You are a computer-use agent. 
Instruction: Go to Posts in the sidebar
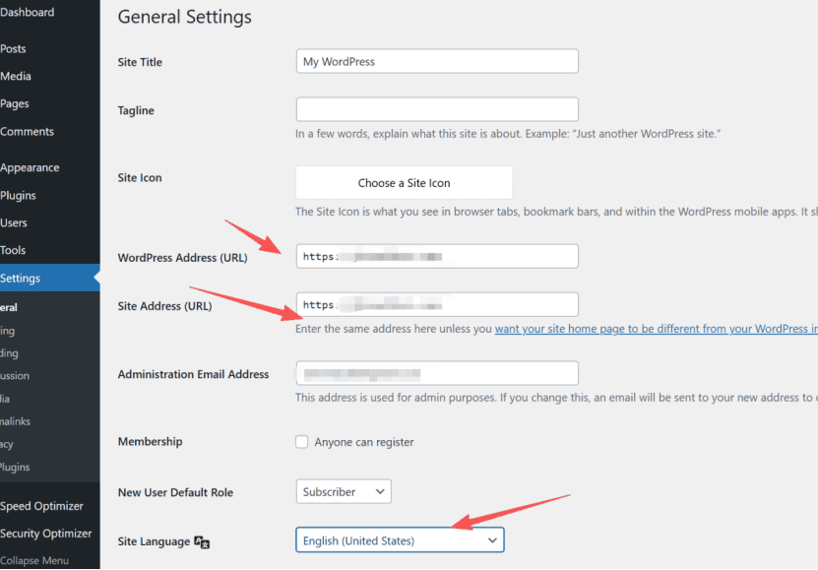tap(13, 48)
